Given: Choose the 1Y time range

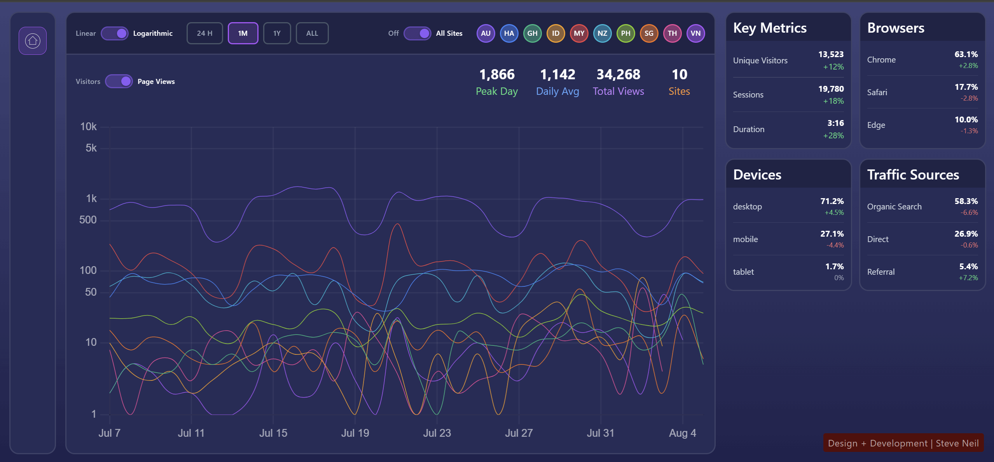Looking at the screenshot, I should click(277, 33).
